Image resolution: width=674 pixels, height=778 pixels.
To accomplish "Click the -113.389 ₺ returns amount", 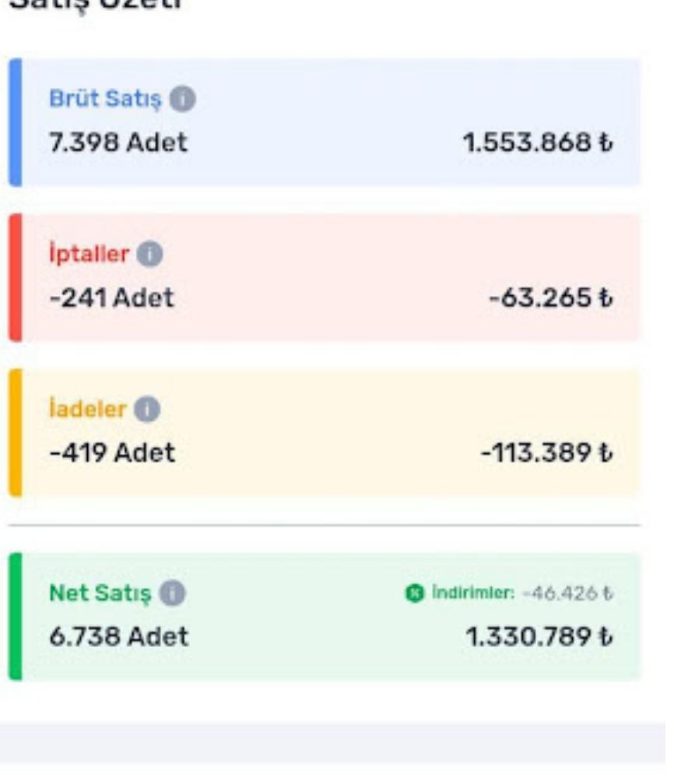I will pos(546,452).
